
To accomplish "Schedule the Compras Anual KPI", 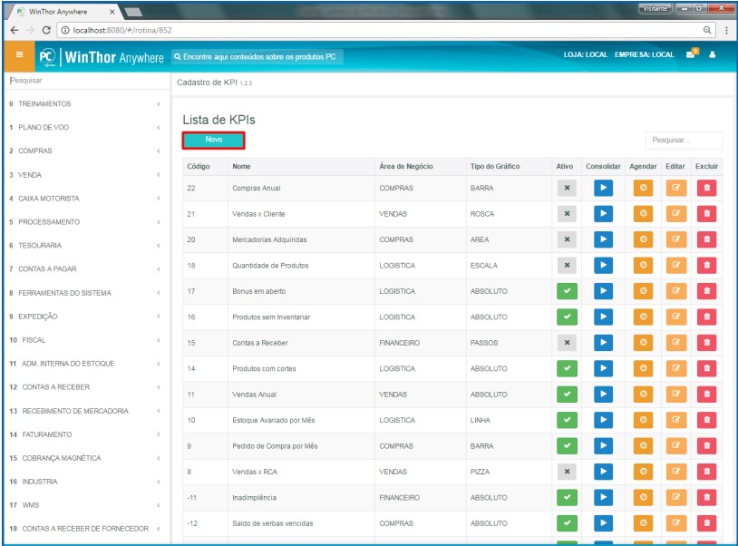I will (643, 188).
